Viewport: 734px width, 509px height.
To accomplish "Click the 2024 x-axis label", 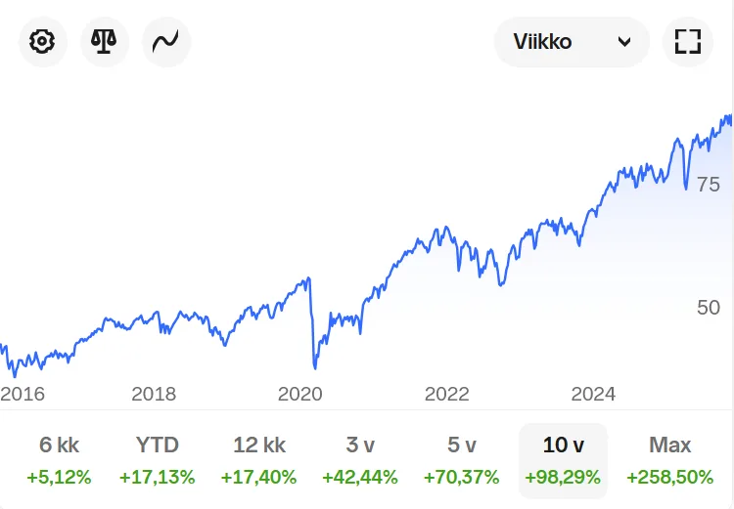I will 593,394.
